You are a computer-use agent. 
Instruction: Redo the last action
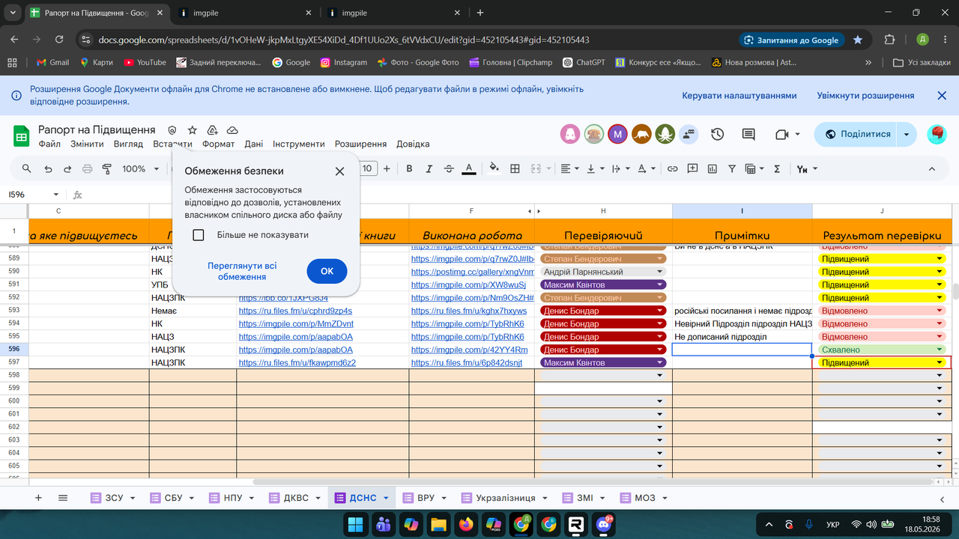click(67, 169)
